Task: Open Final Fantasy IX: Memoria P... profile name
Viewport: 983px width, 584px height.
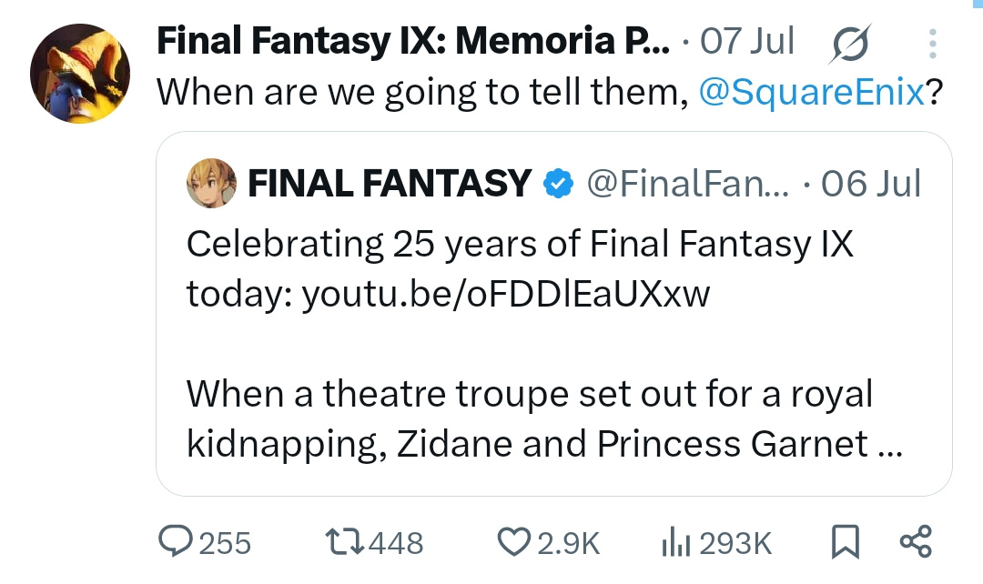Action: pos(413,41)
